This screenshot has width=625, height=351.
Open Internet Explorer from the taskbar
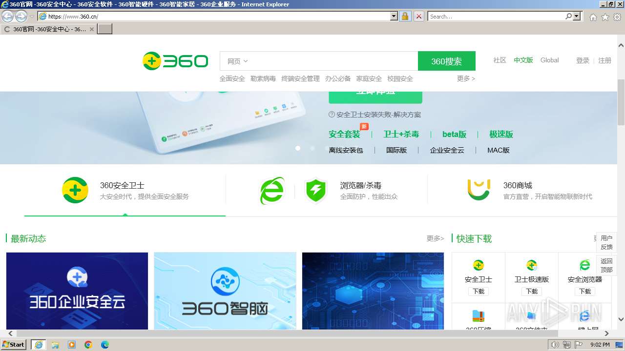(39, 345)
